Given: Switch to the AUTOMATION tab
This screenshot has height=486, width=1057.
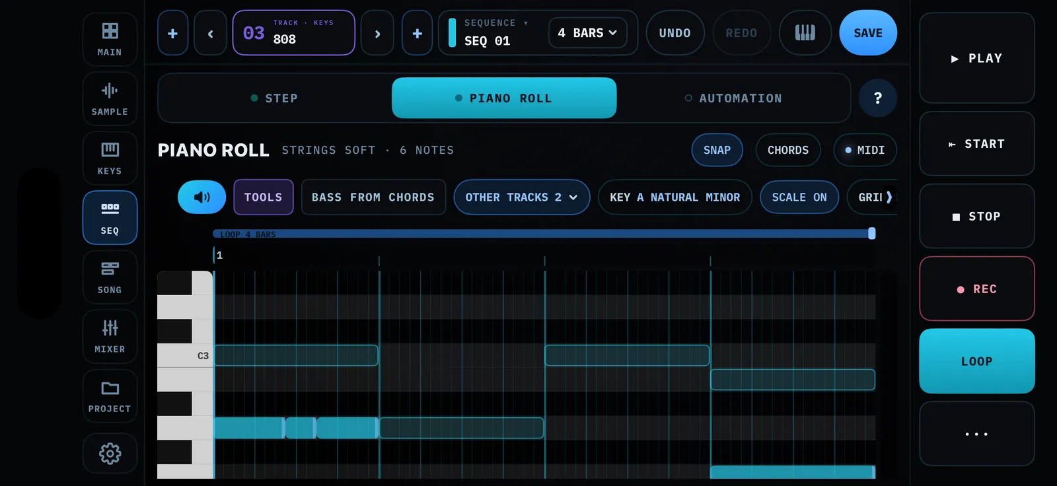Looking at the screenshot, I should click(733, 98).
